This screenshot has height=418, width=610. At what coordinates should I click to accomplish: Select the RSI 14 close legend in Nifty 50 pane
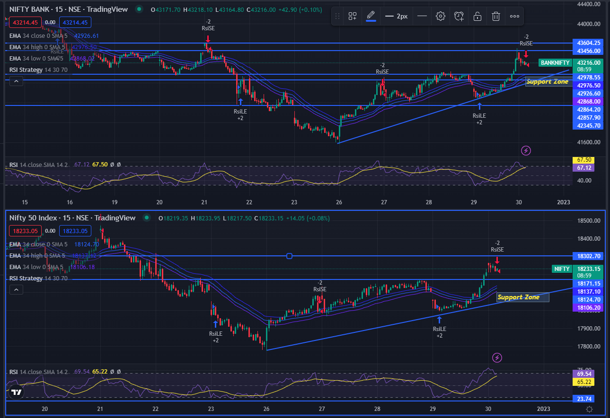pos(38,372)
